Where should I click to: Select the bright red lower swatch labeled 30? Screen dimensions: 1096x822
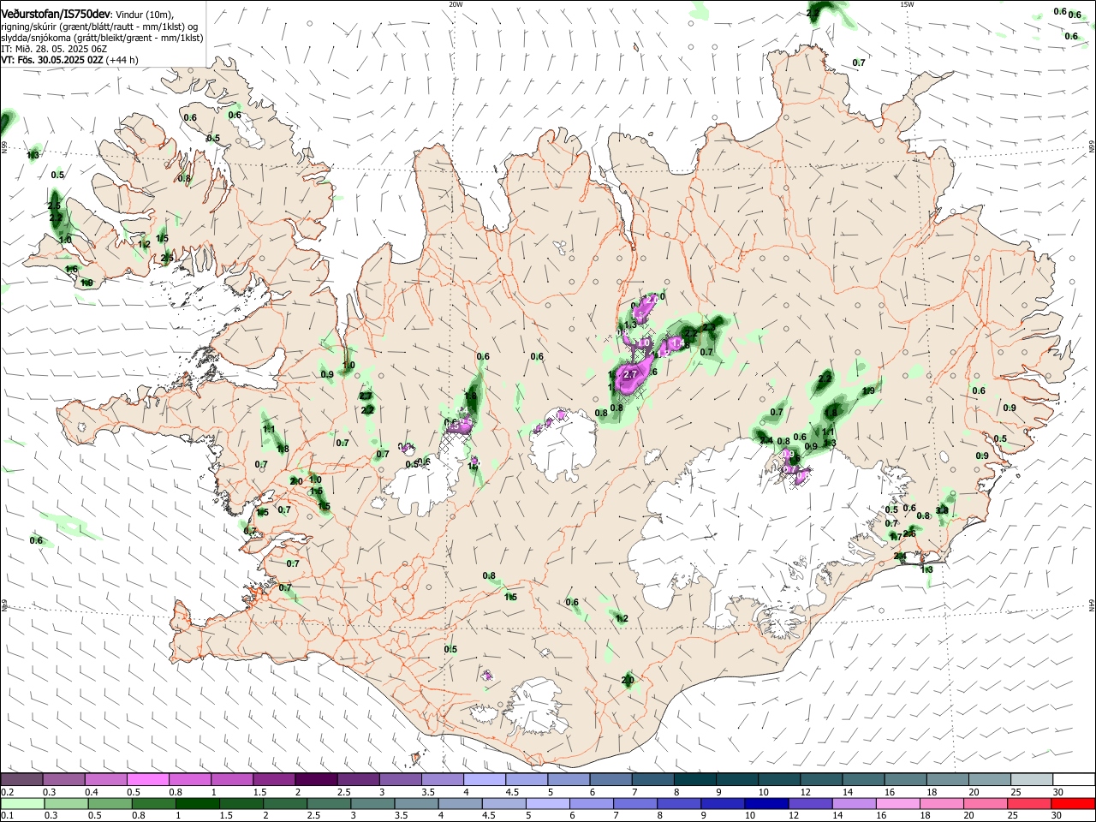tap(1074, 803)
